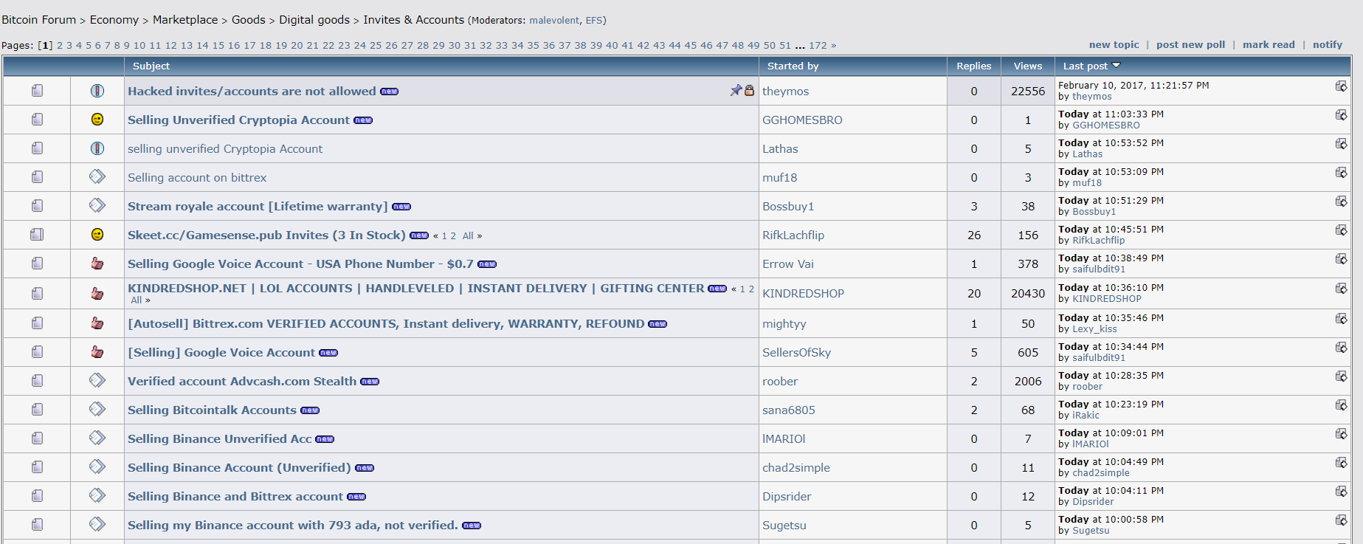1363x544 pixels.
Task: Open Marketplace breadcrumb link
Action: pyautogui.click(x=185, y=20)
